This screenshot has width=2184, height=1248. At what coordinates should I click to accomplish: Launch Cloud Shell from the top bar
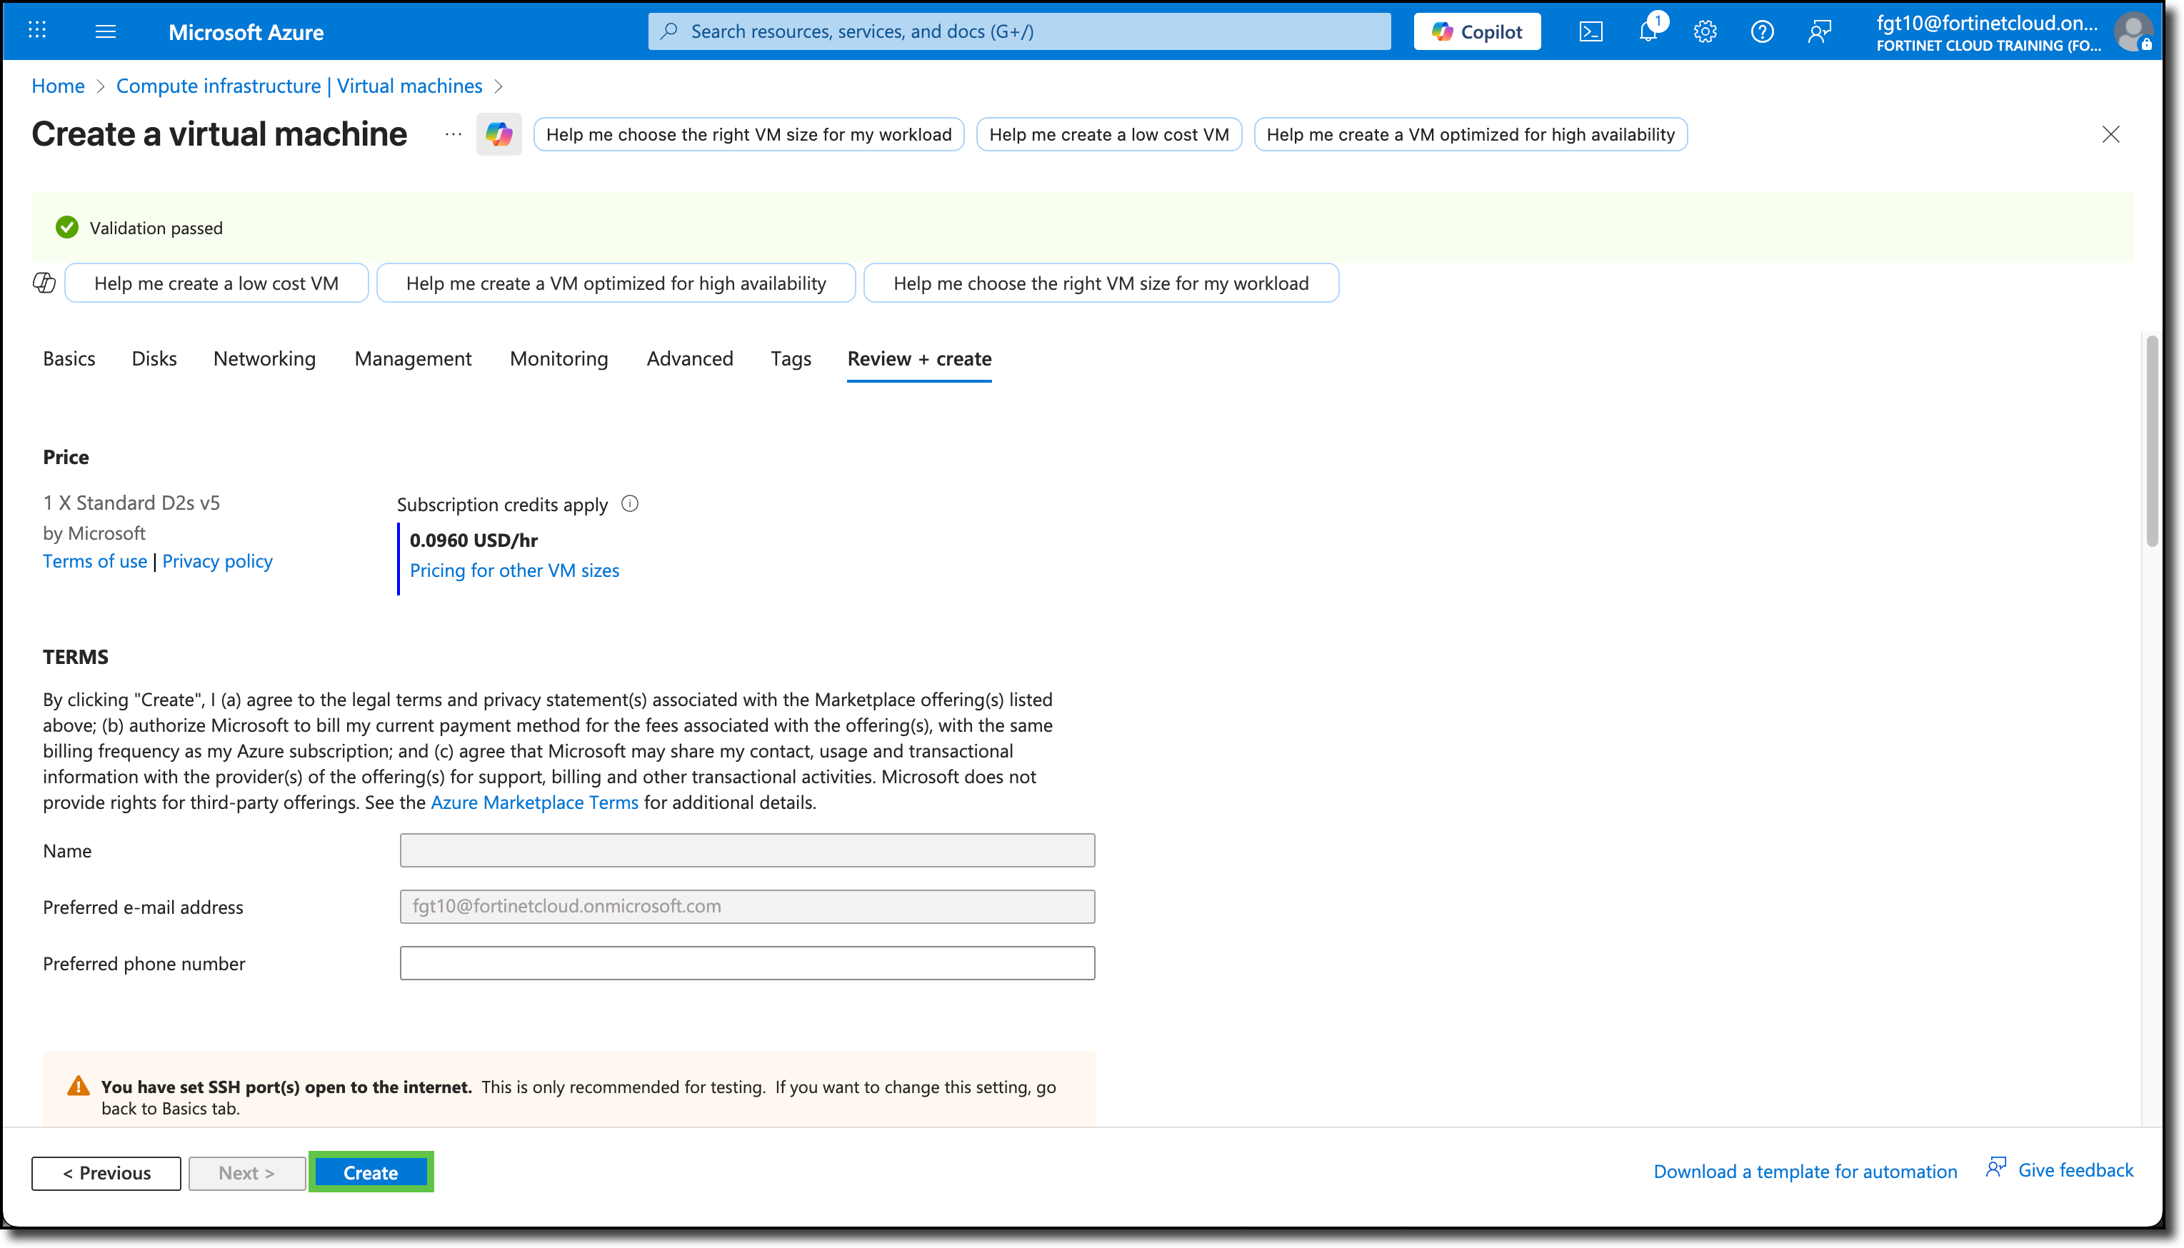(1591, 31)
